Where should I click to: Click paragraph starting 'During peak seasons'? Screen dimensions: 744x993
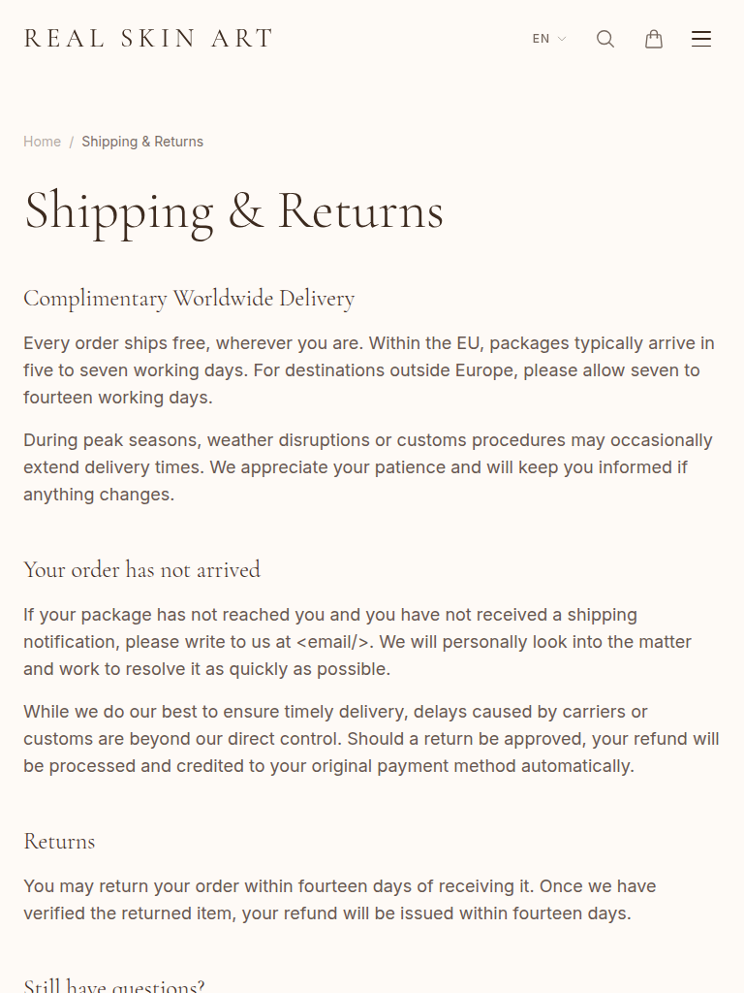[x=368, y=467]
